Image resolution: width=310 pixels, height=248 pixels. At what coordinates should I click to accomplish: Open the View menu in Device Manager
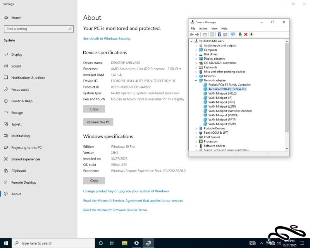[214, 29]
